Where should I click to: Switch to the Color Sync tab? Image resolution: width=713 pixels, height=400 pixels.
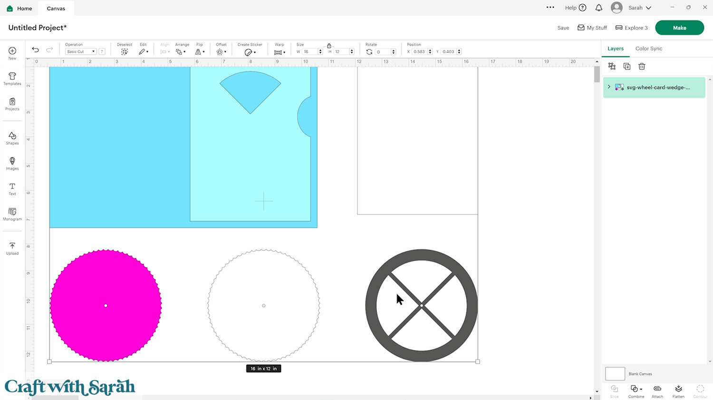coord(648,49)
